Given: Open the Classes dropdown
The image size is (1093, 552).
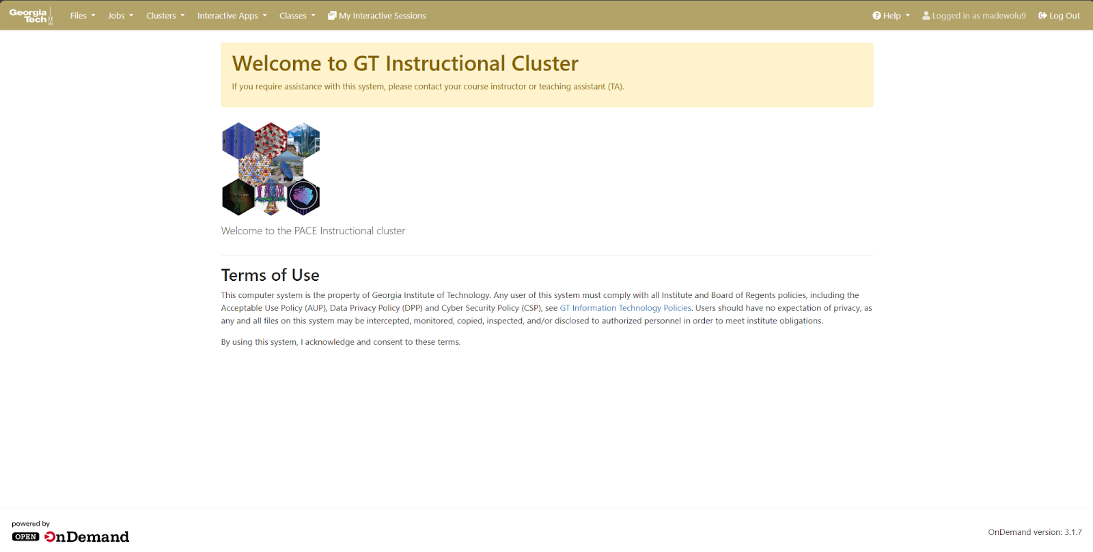Looking at the screenshot, I should [x=297, y=16].
